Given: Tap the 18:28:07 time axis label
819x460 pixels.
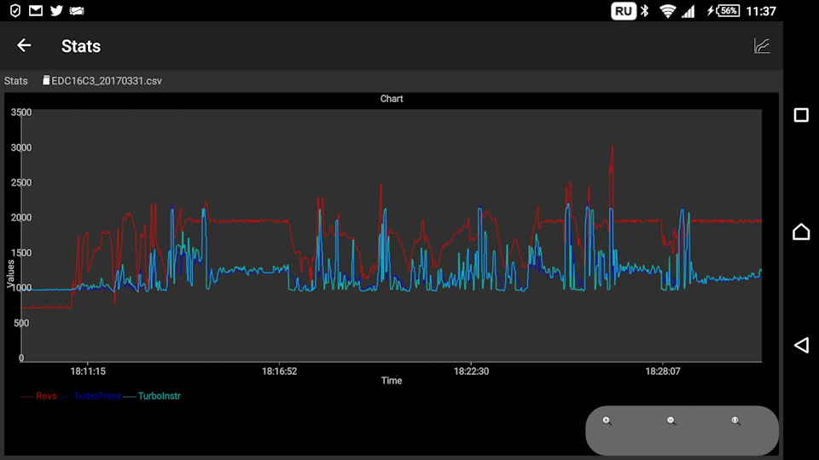Looking at the screenshot, I should (x=663, y=371).
